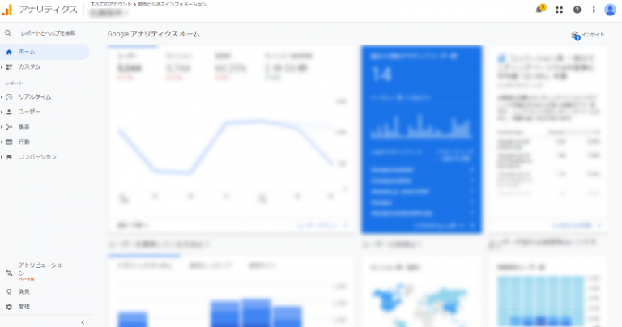This screenshot has width=622, height=327.
Task: Click the リアルタイム clock icon
Action: coord(9,96)
